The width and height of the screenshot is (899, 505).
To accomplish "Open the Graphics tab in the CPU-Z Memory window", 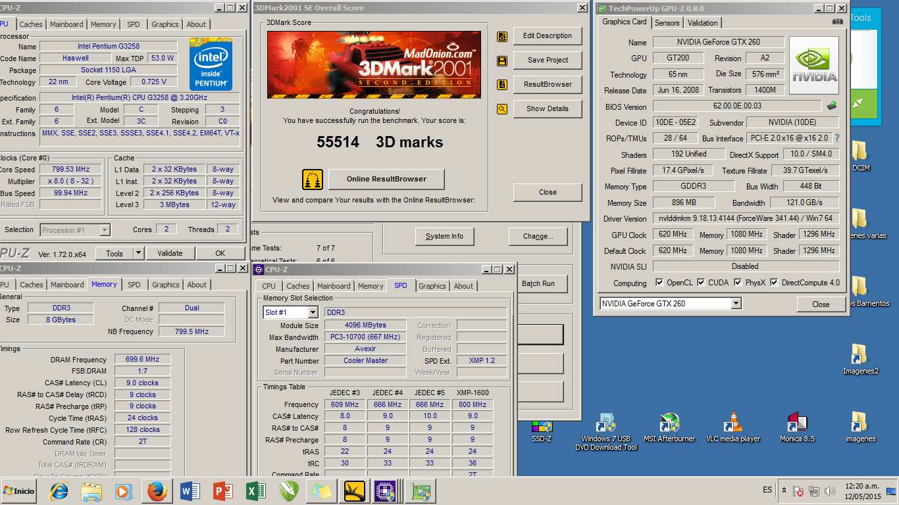I will (x=165, y=285).
